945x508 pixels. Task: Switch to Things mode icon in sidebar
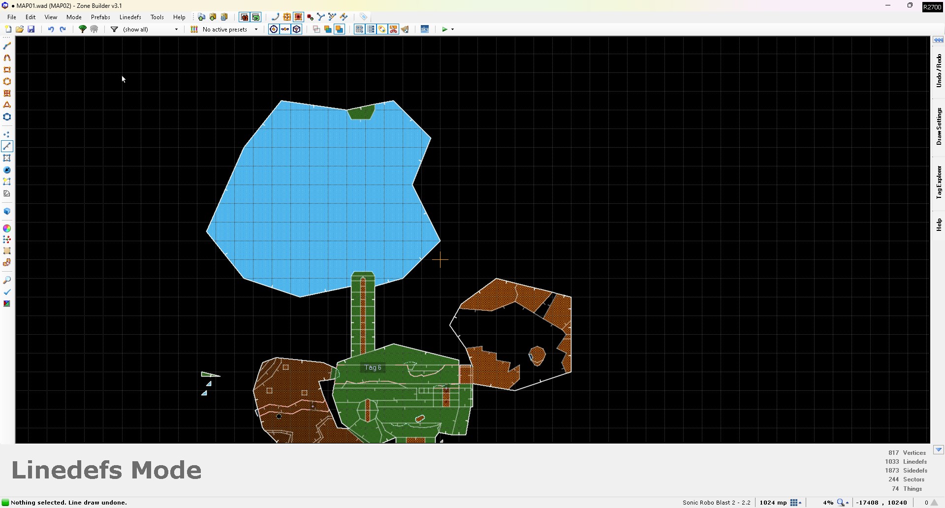pyautogui.click(x=7, y=170)
